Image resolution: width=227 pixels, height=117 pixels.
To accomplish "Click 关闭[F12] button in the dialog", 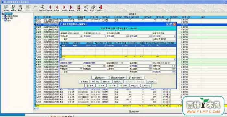I will click(x=146, y=86).
